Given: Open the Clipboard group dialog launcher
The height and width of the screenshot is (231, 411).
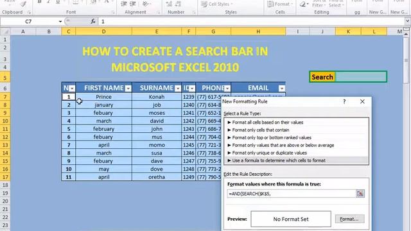Looking at the screenshot, I should (x=29, y=12).
